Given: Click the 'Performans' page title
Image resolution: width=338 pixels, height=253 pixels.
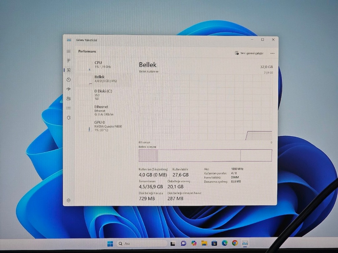Looking at the screenshot, I should (87, 51).
